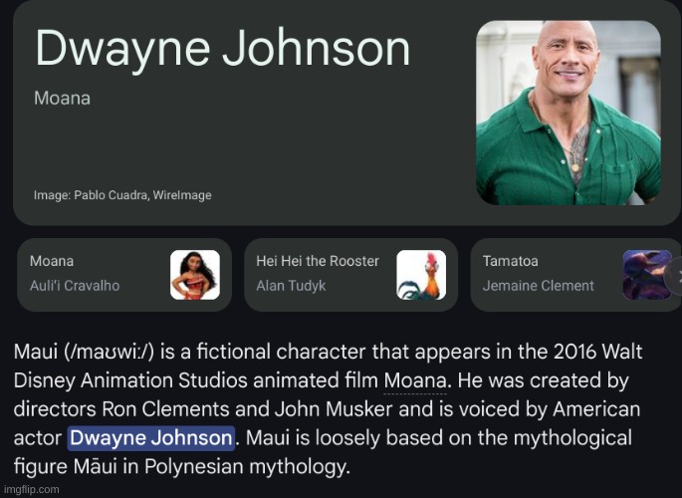Click the name Alan Tudyk
The width and height of the screenshot is (682, 498).
point(291,286)
